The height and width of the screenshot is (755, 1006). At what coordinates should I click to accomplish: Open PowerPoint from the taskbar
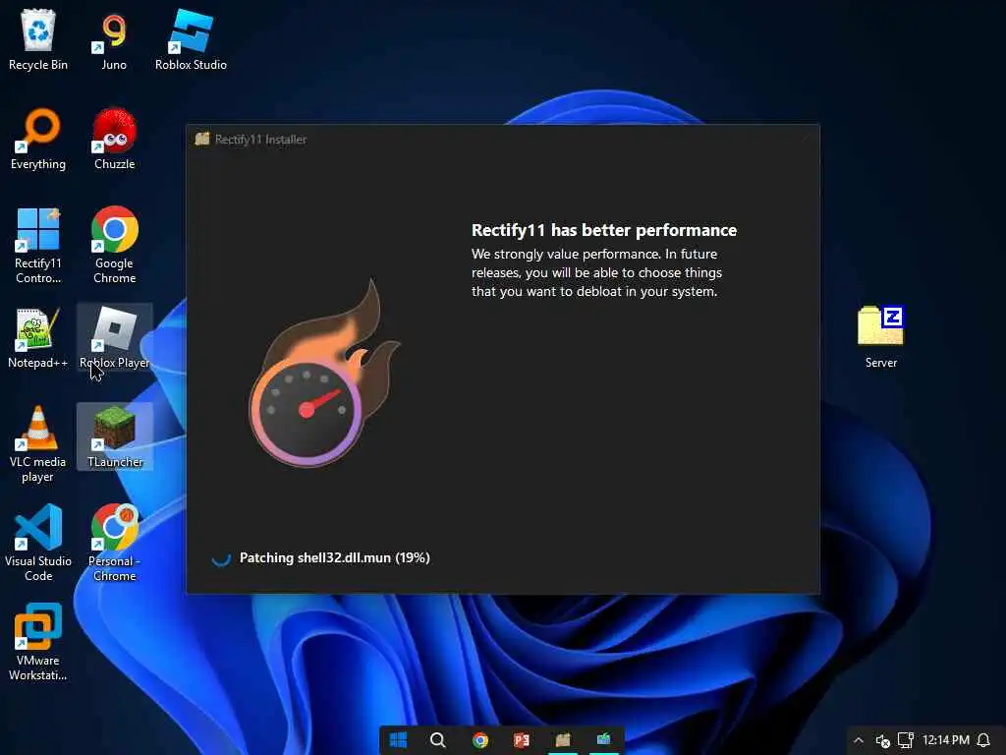tap(521, 740)
